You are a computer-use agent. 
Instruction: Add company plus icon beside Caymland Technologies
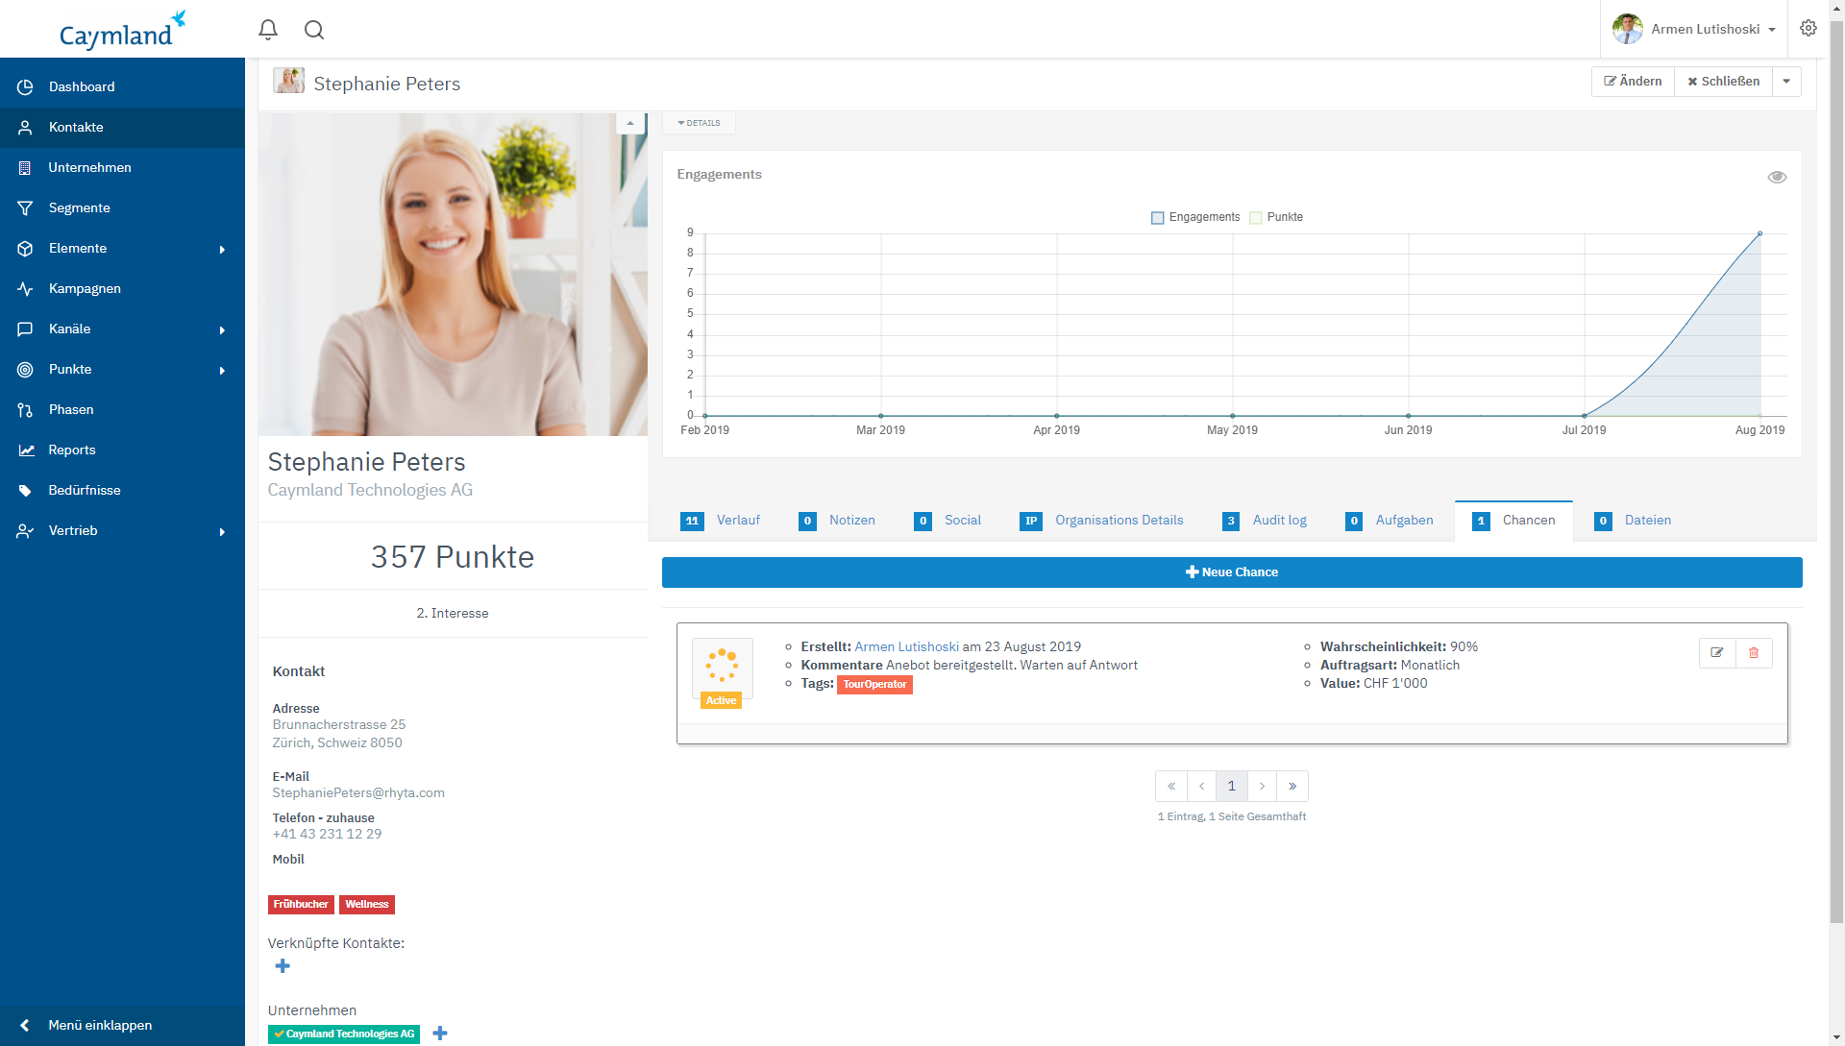pos(440,1034)
